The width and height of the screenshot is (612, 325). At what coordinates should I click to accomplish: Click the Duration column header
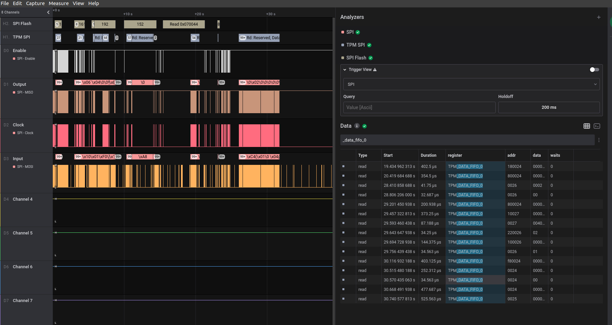click(x=428, y=155)
